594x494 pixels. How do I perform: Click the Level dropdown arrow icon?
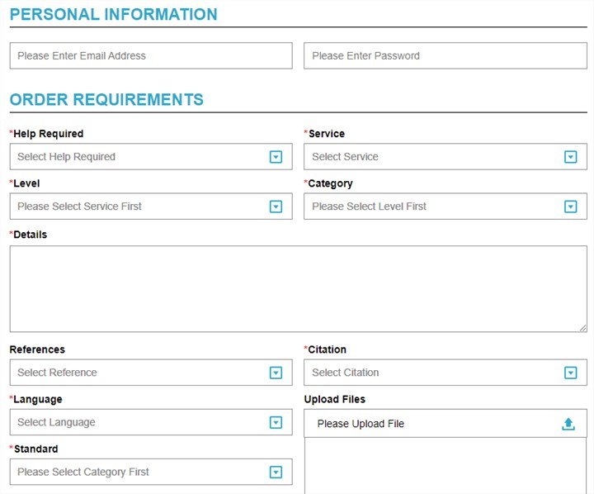coord(276,207)
